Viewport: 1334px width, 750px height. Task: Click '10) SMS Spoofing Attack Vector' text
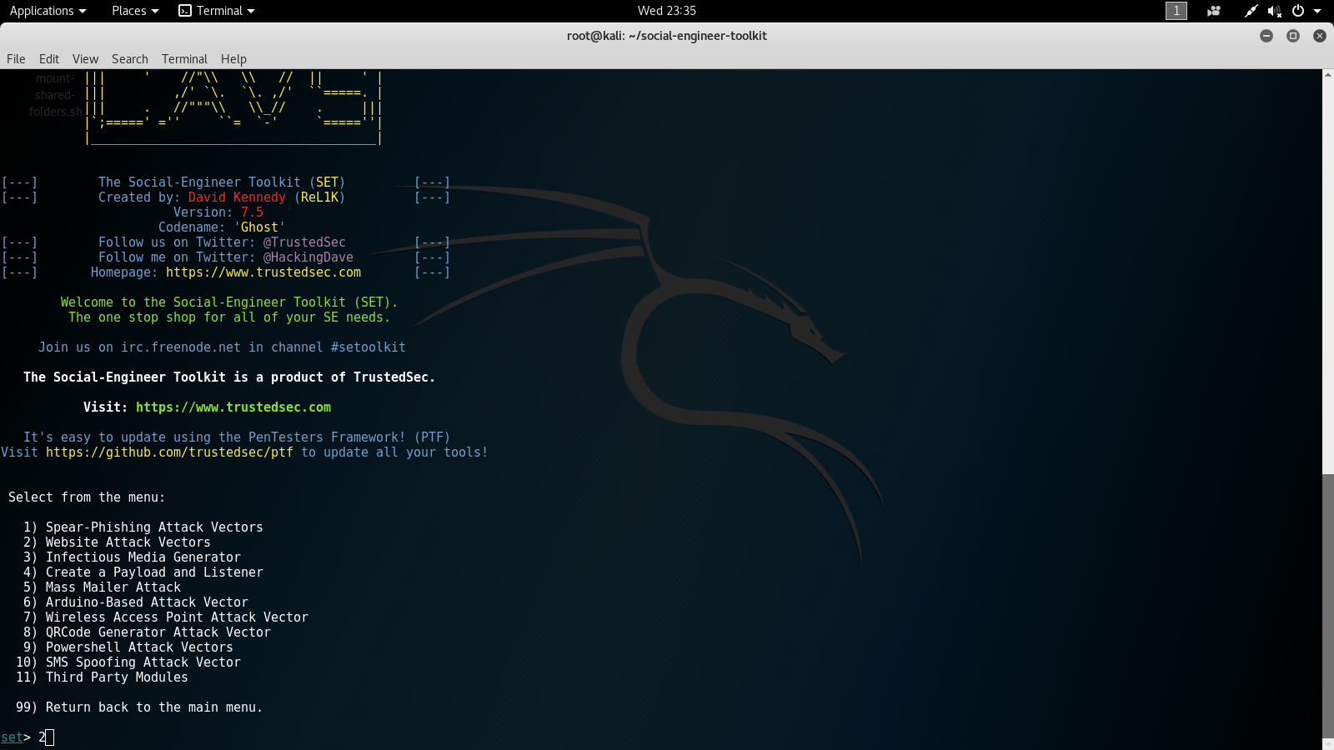click(x=128, y=662)
